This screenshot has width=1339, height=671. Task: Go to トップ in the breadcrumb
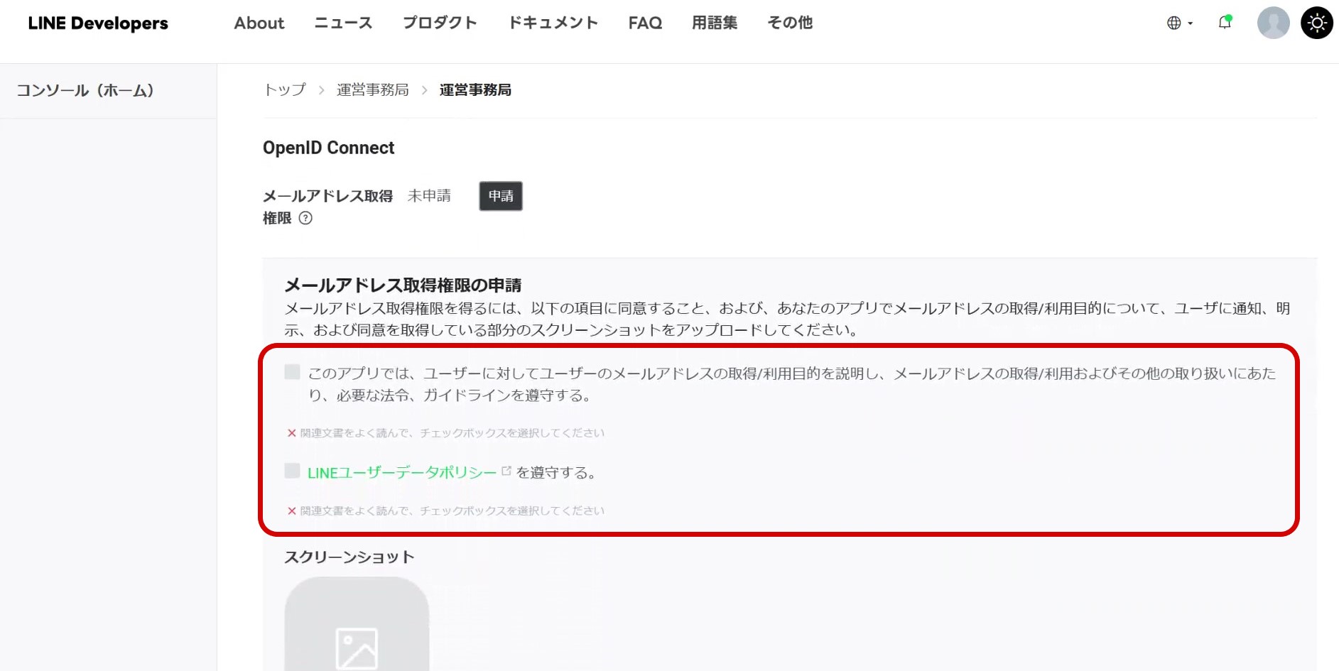285,89
